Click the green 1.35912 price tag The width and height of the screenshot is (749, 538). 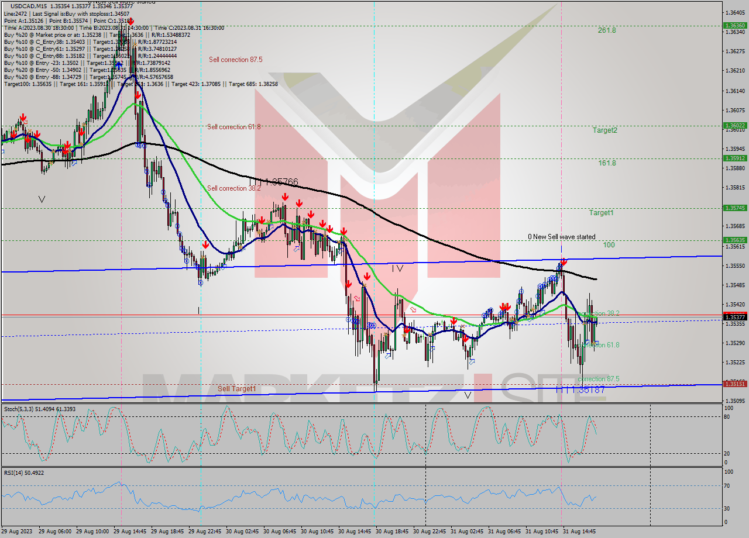tap(734, 158)
